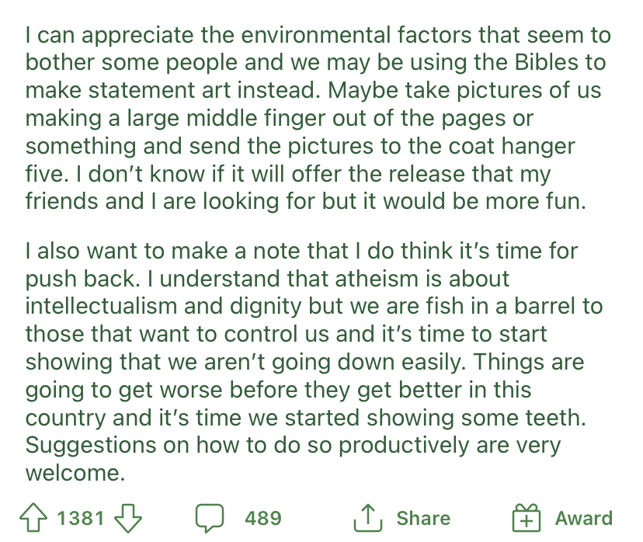643x542 pixels.
Task: Click the word "welcome." ending the post
Action: 75,473
